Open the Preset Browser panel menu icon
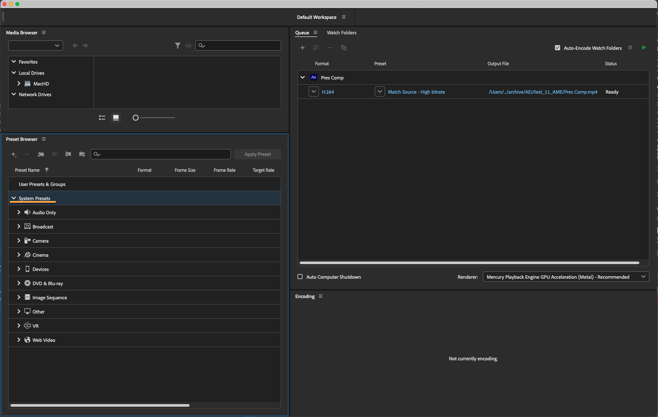This screenshot has height=417, width=658. [44, 139]
